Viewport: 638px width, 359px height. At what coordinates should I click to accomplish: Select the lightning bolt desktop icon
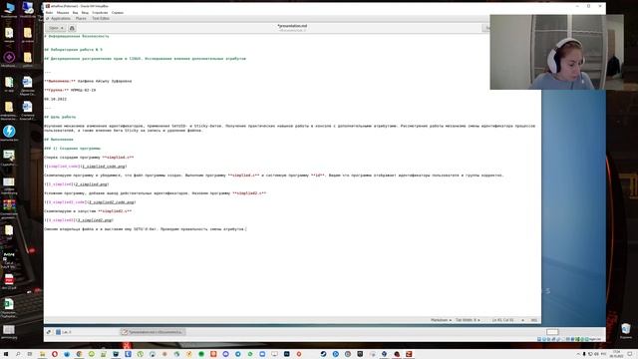point(9,133)
